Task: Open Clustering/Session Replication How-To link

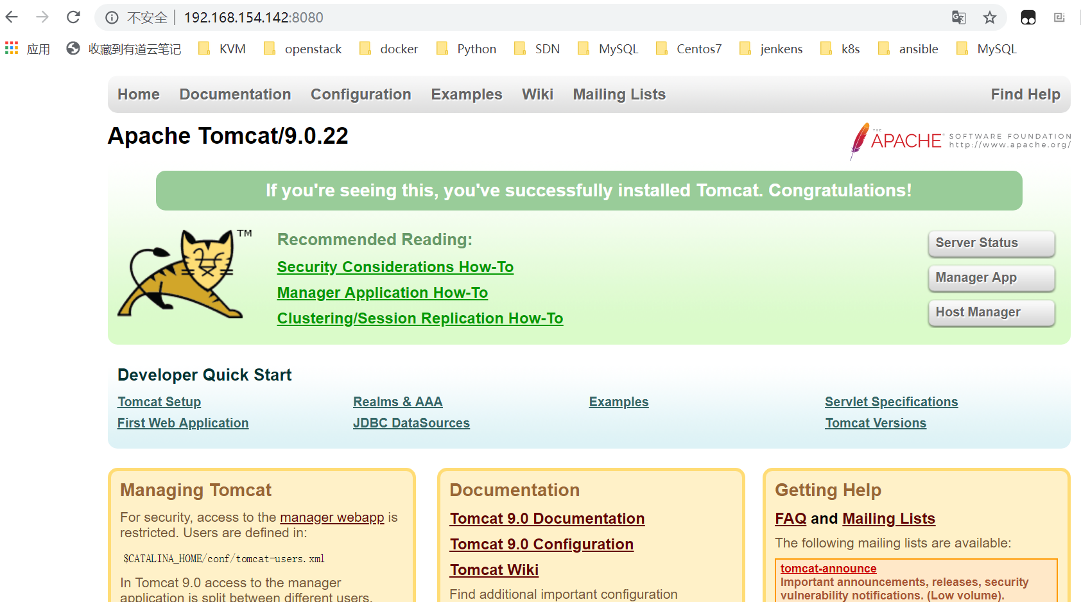Action: point(420,318)
